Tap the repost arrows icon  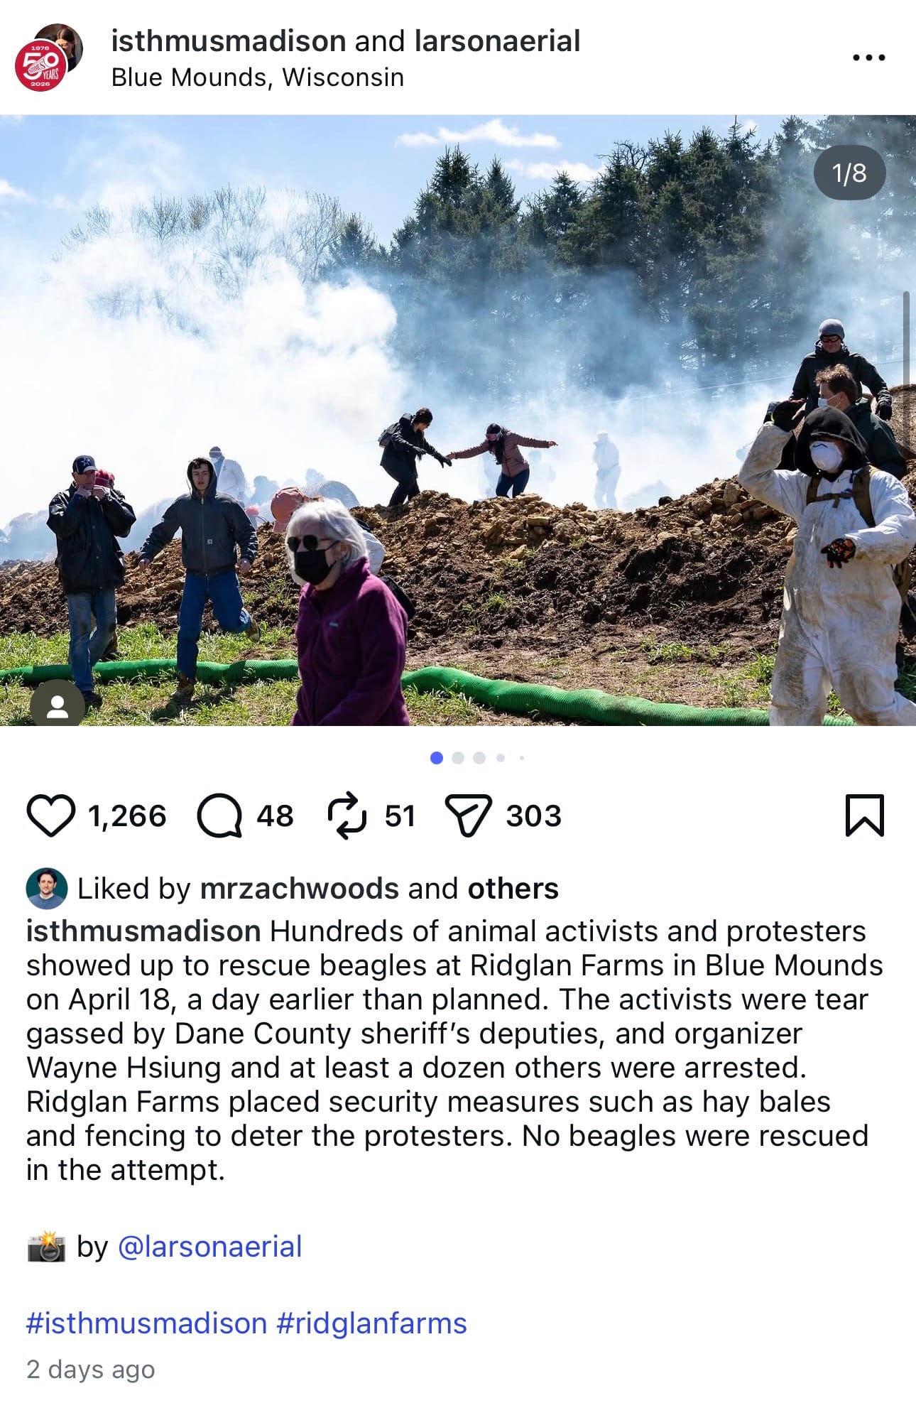347,816
